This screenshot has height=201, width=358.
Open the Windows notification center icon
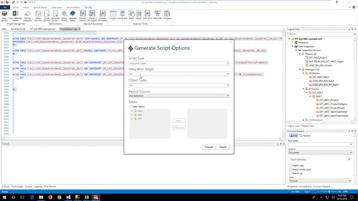tap(352, 197)
